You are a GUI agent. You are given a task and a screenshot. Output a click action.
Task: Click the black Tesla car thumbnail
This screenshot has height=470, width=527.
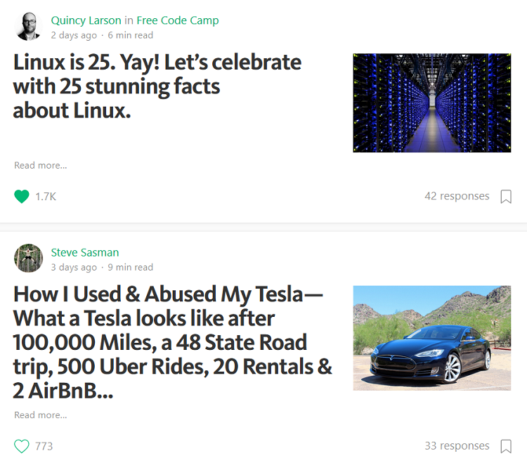(x=431, y=338)
